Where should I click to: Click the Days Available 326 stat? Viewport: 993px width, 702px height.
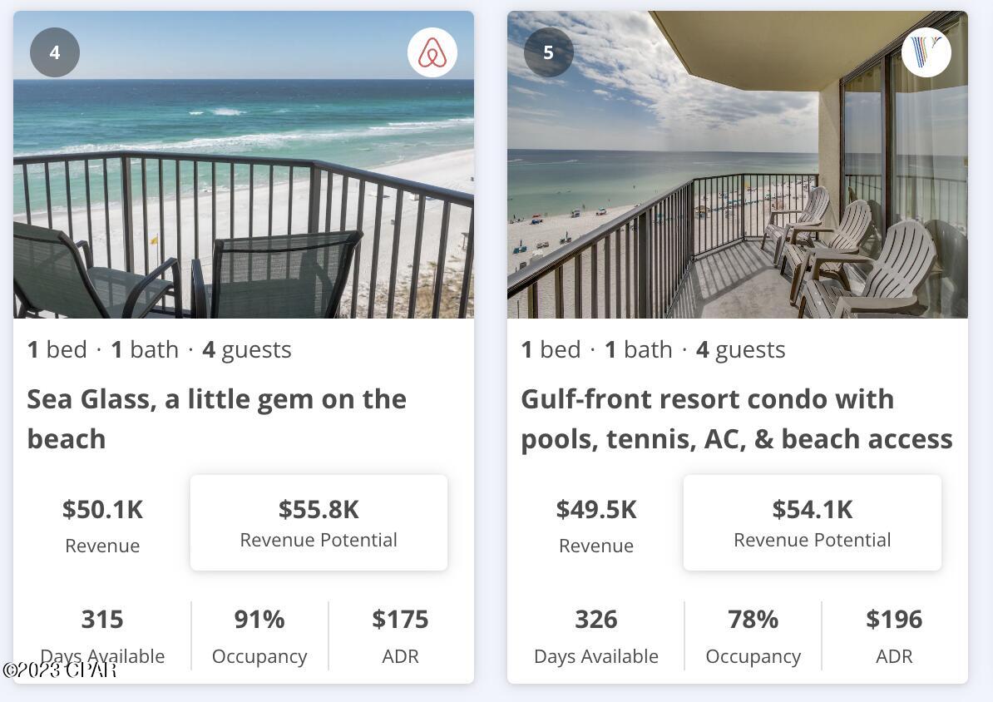tap(595, 632)
